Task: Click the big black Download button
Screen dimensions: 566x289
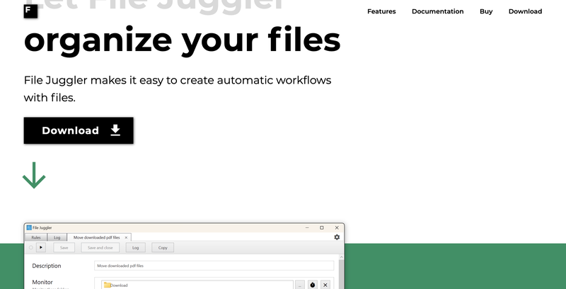Action: tap(79, 130)
